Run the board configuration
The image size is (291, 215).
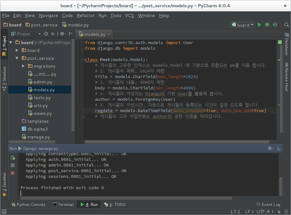259,25
